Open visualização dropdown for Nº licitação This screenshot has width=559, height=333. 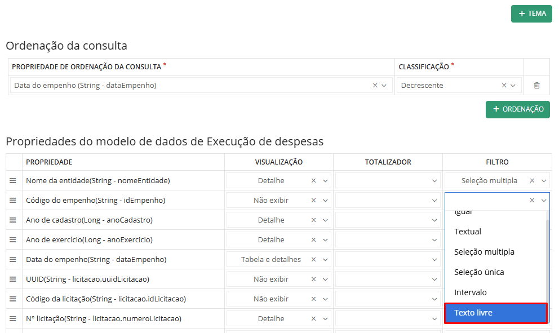click(325, 319)
